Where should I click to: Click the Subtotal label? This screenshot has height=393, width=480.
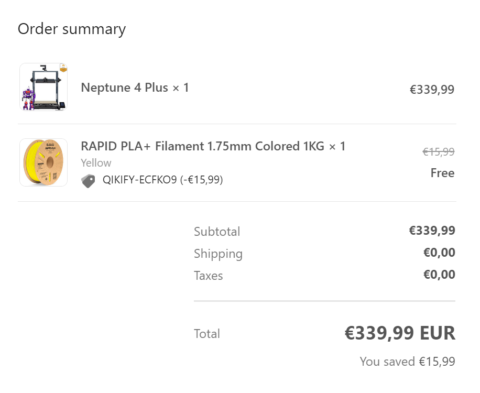tap(217, 232)
